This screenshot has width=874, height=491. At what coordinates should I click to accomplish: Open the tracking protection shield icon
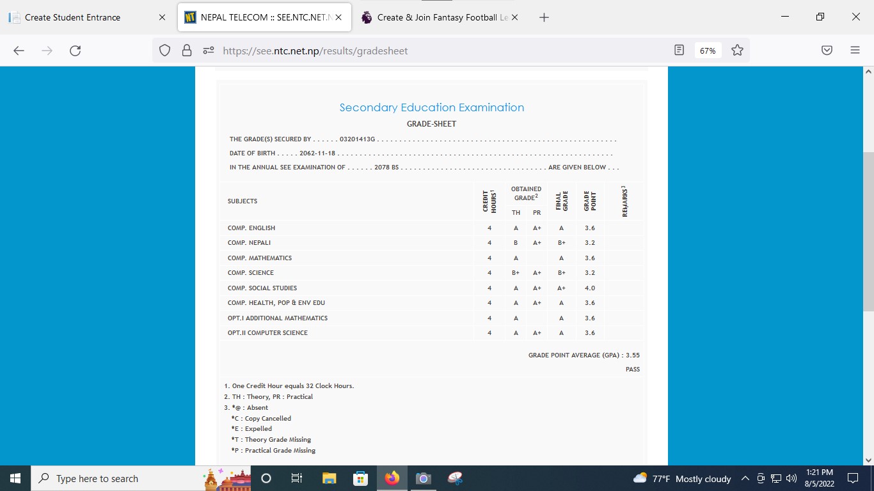[165, 51]
